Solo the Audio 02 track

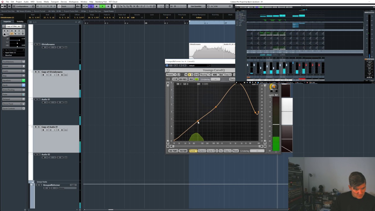[x=39, y=154]
